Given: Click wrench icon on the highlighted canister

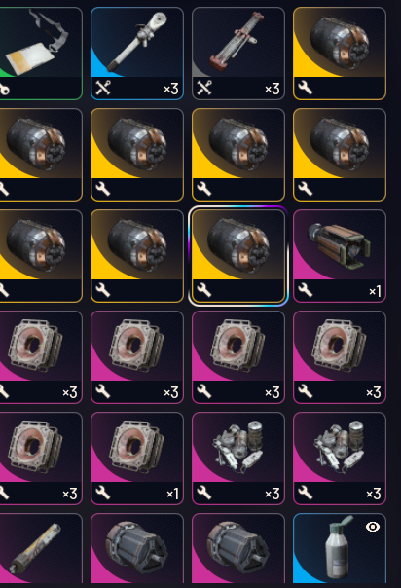Looking at the screenshot, I should [x=203, y=291].
